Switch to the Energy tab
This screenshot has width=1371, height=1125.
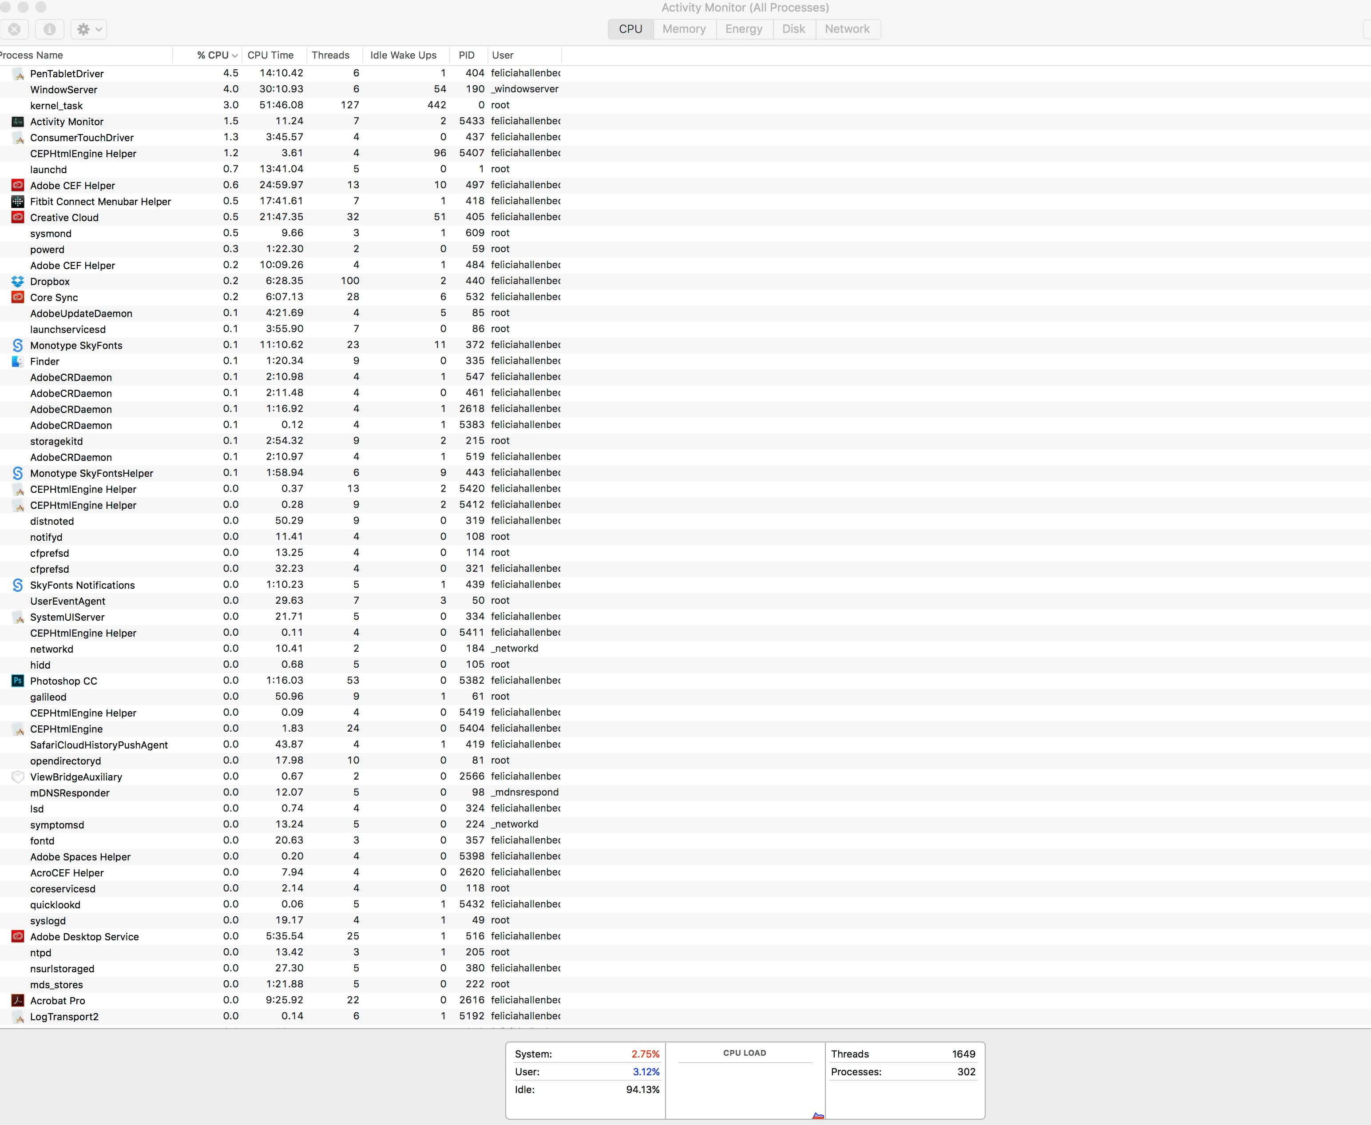tap(743, 29)
